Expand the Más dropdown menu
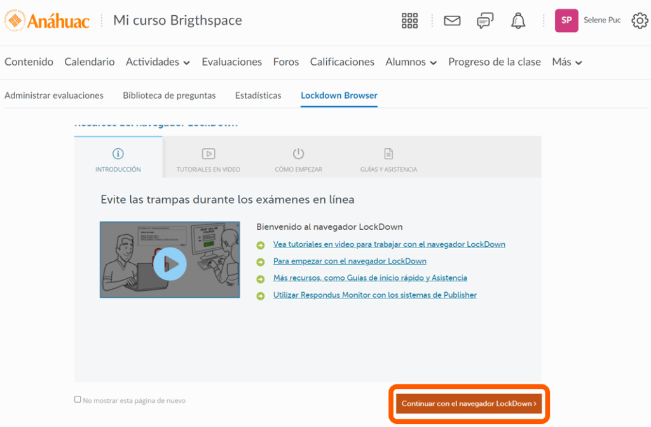The height and width of the screenshot is (427, 651). (x=567, y=62)
